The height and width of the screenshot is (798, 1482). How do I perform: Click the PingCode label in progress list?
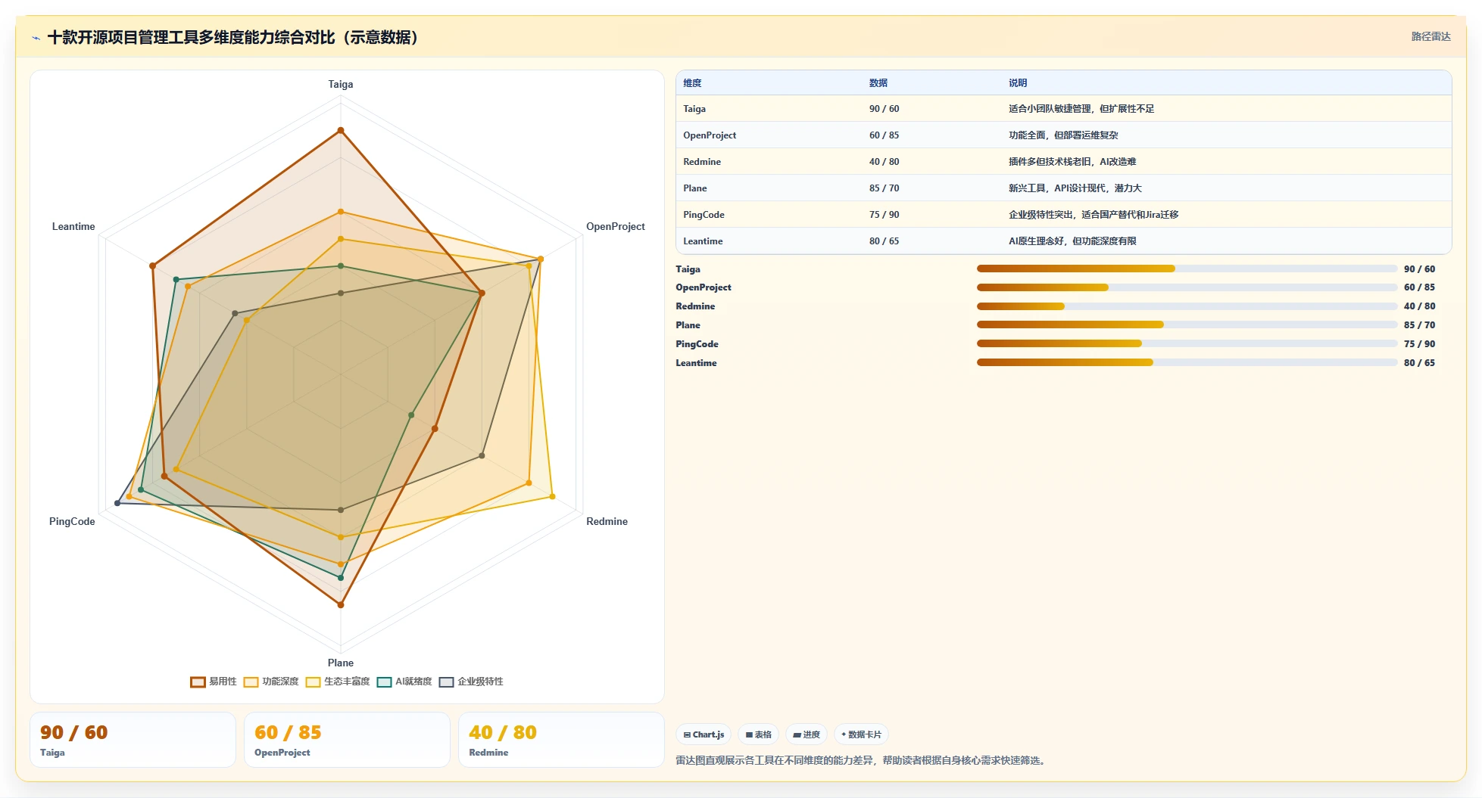point(697,344)
